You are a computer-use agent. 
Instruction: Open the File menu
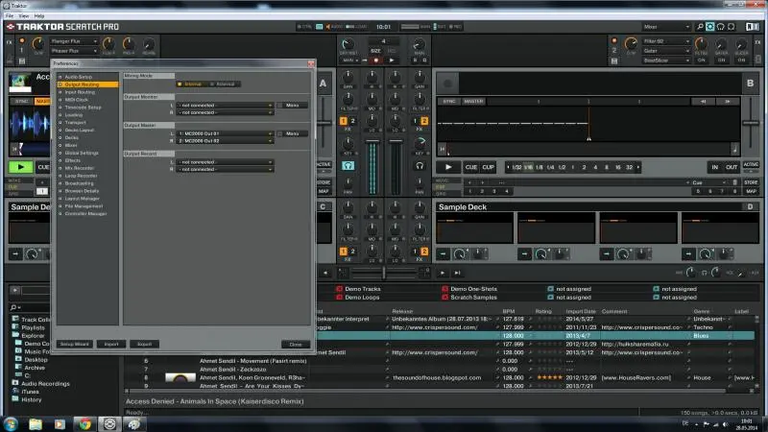pos(10,16)
